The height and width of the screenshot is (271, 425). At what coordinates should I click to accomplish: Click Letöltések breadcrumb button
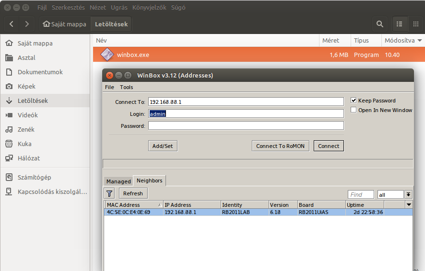click(x=111, y=24)
